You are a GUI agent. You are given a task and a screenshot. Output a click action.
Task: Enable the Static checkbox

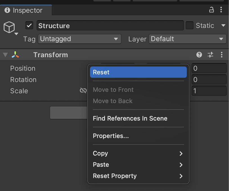[190, 26]
